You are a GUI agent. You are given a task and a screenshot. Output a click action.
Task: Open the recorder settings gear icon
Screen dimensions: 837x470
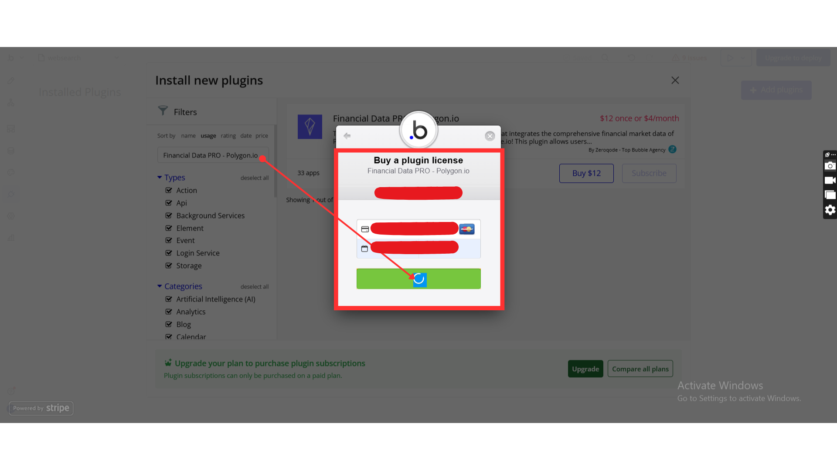click(830, 210)
